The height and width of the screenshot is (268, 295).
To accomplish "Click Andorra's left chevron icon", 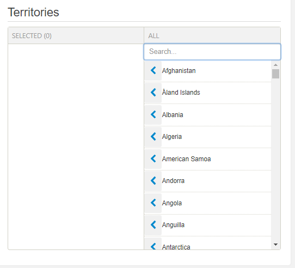I will tap(153, 181).
